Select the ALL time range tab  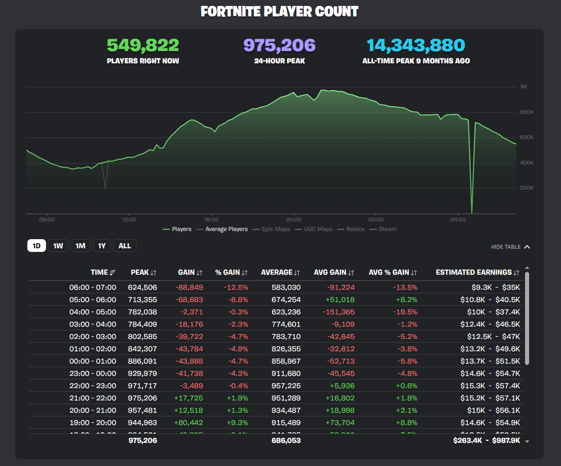point(125,246)
